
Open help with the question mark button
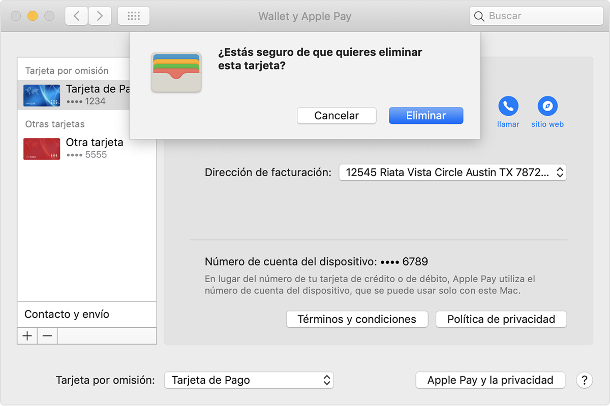click(585, 380)
